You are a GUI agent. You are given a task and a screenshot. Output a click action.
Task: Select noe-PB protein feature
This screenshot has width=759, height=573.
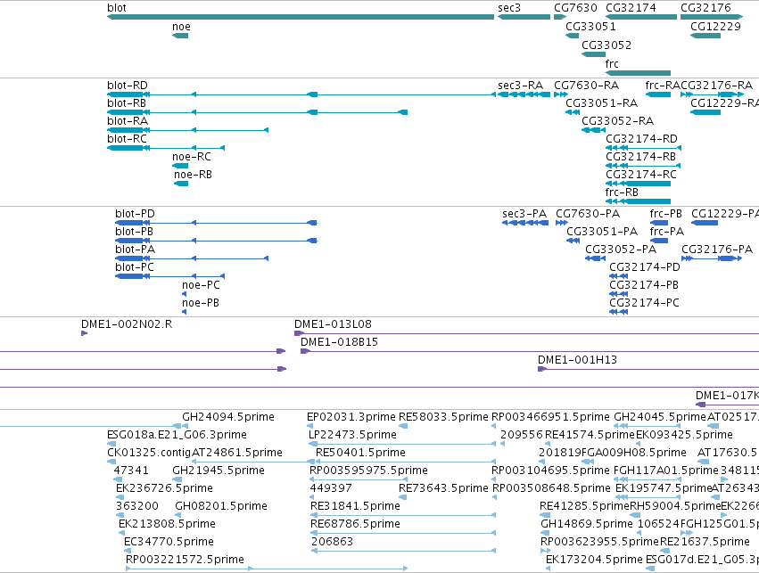pos(184,312)
